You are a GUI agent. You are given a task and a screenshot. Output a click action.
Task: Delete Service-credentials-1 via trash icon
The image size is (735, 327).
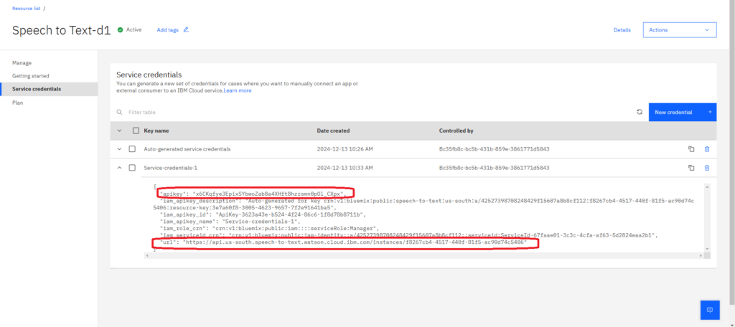tap(707, 168)
